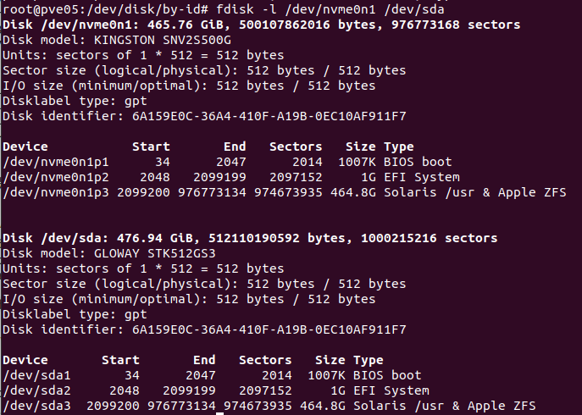This screenshot has width=582, height=415.
Task: Click the /dev/nvme0n1p1 device entry
Action: (56, 162)
